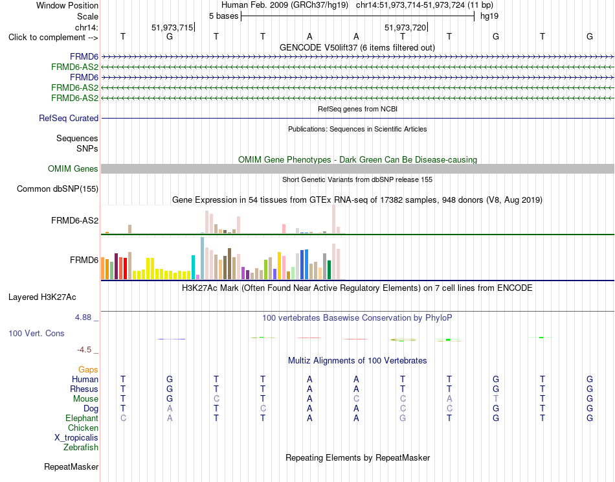Click the RefSeq Curated track label
This screenshot has height=482, width=615.
point(69,118)
